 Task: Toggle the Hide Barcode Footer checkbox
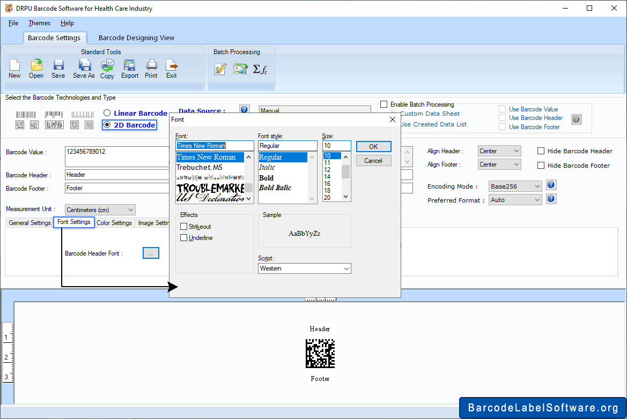(541, 166)
